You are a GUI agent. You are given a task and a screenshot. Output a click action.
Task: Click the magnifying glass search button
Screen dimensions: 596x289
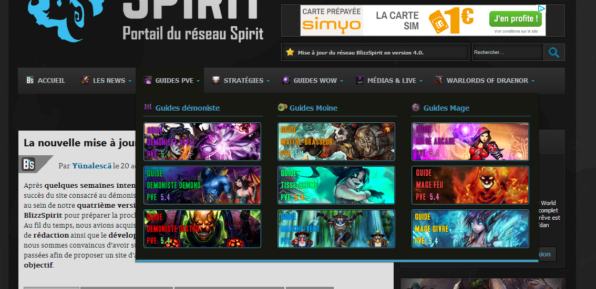(x=554, y=52)
